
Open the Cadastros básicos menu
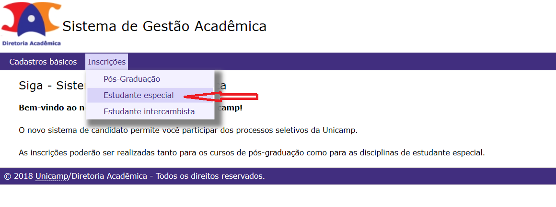[43, 62]
